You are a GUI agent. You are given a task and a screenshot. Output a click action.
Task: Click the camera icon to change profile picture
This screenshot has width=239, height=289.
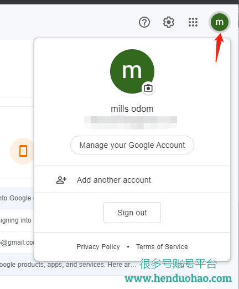148,88
